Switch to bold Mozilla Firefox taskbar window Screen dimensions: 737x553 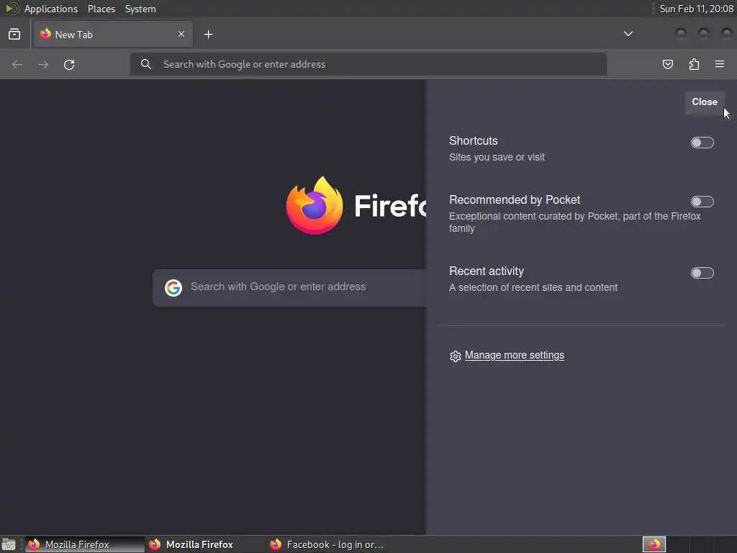(205, 544)
